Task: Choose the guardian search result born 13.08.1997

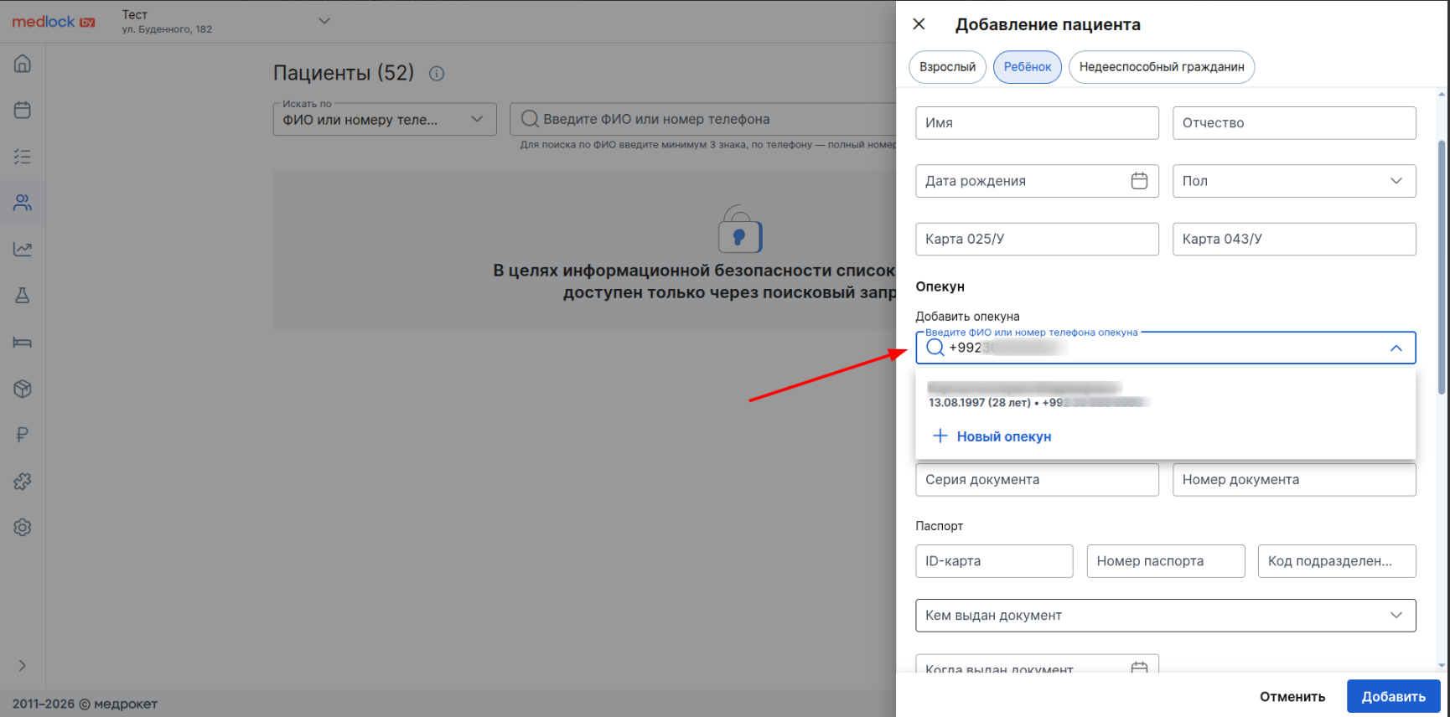Action: coord(1039,395)
